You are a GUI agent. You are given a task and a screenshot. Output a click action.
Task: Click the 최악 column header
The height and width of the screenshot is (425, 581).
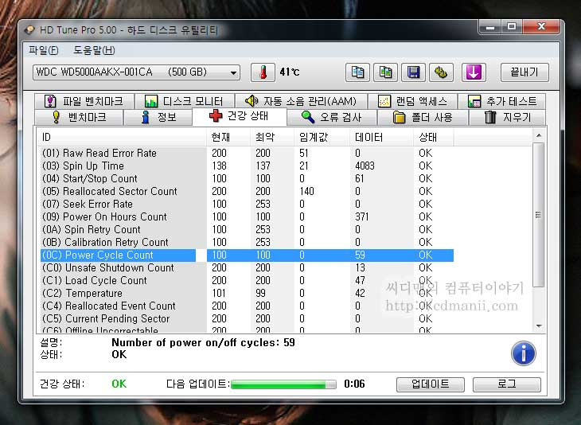pyautogui.click(x=272, y=137)
